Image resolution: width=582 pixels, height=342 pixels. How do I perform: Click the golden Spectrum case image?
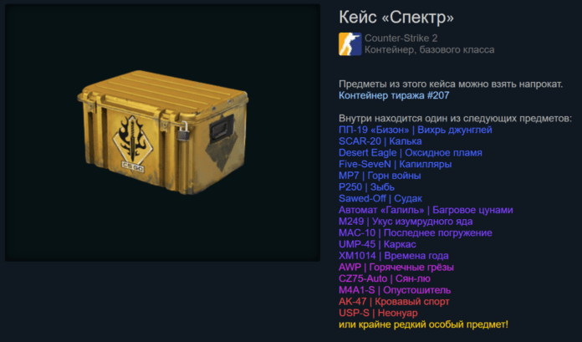point(163,132)
